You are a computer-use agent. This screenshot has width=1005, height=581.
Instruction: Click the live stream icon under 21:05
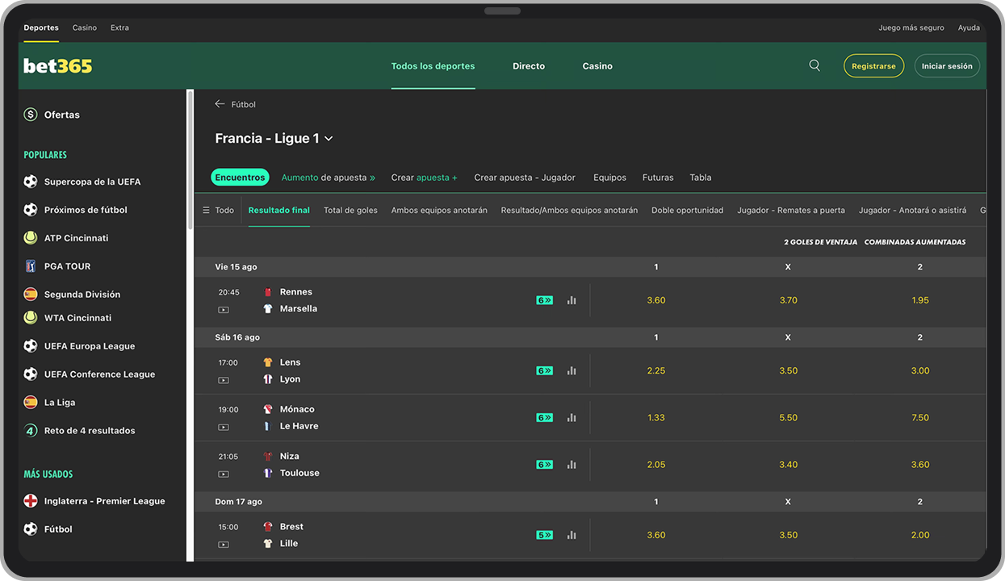[224, 474]
